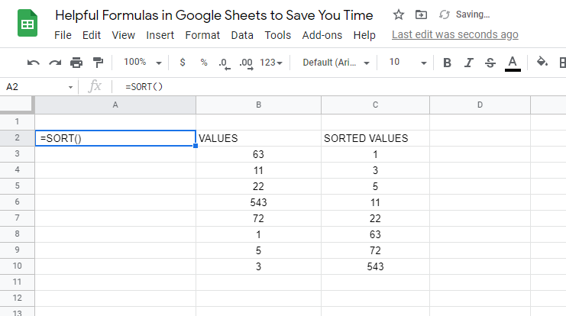Open the Format menu
The image size is (566, 316).
(x=202, y=35)
